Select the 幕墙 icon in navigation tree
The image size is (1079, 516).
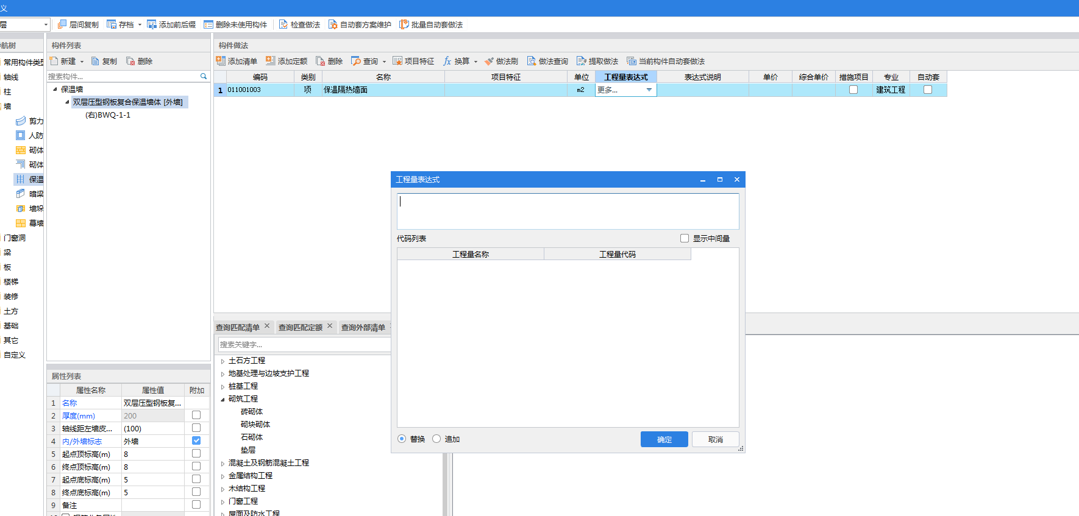[21, 223]
